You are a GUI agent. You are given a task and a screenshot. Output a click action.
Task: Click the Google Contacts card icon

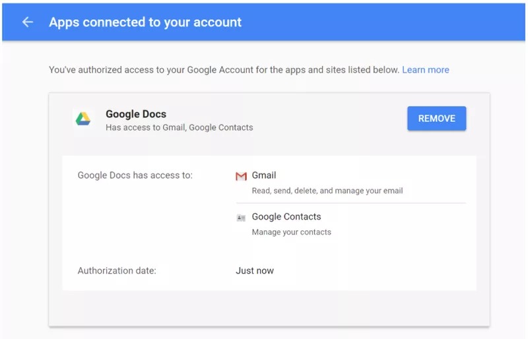point(241,218)
